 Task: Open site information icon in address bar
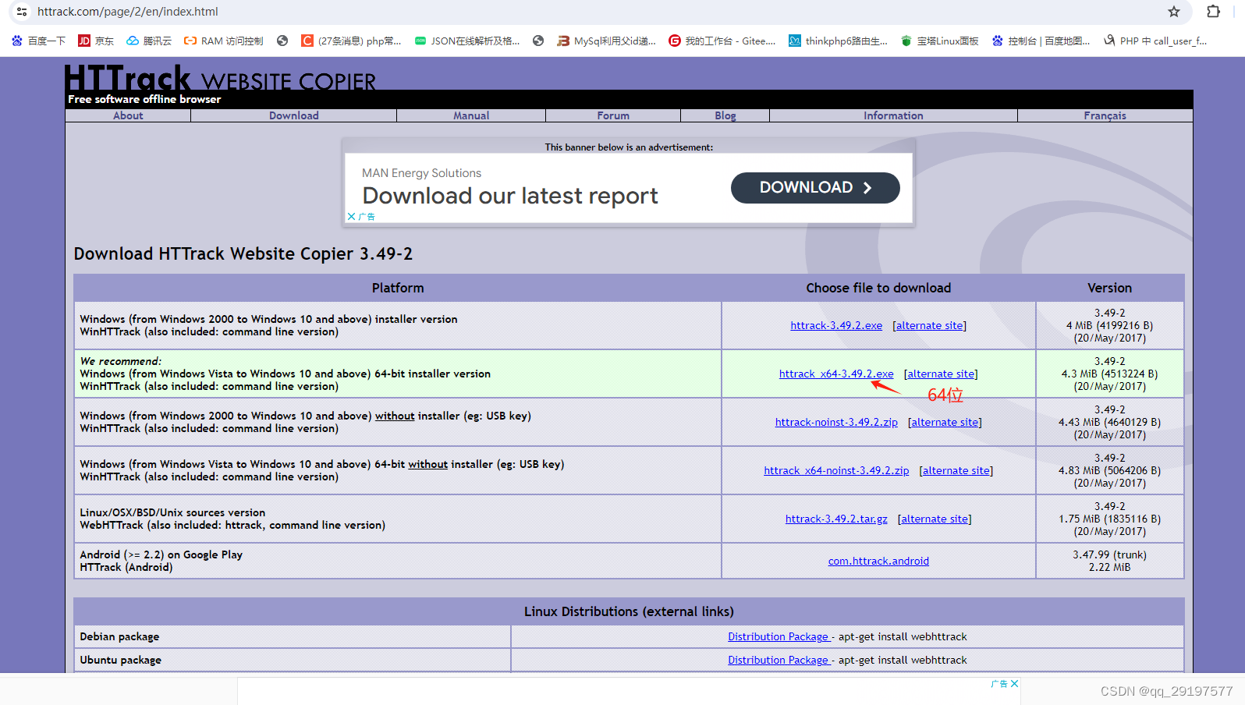pyautogui.click(x=22, y=12)
